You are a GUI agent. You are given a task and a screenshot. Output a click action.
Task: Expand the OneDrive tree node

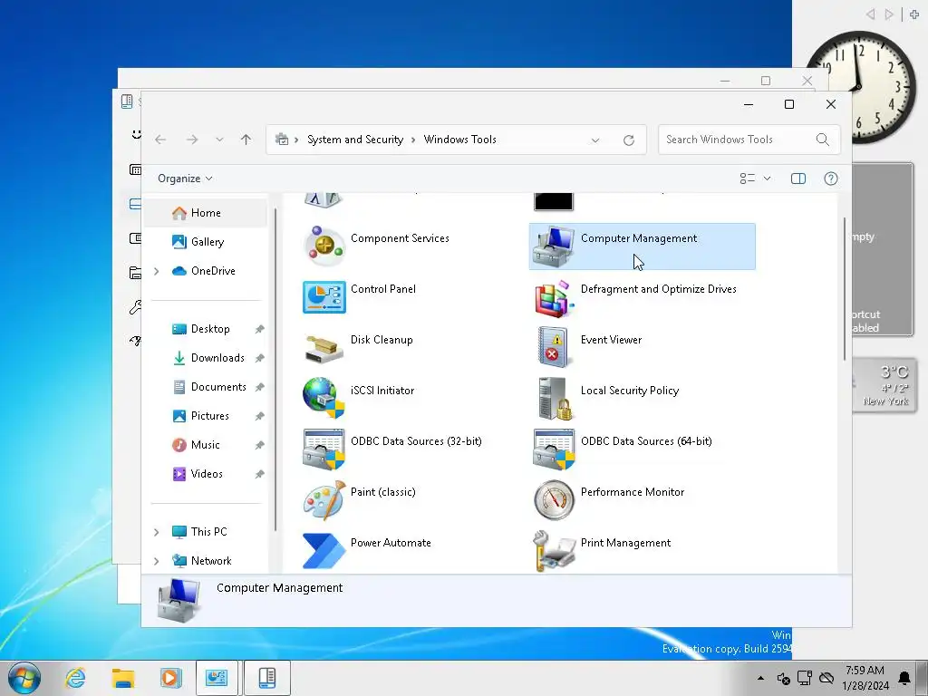click(x=156, y=271)
